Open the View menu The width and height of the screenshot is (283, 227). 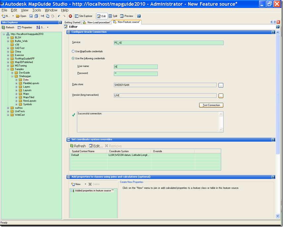24,10
